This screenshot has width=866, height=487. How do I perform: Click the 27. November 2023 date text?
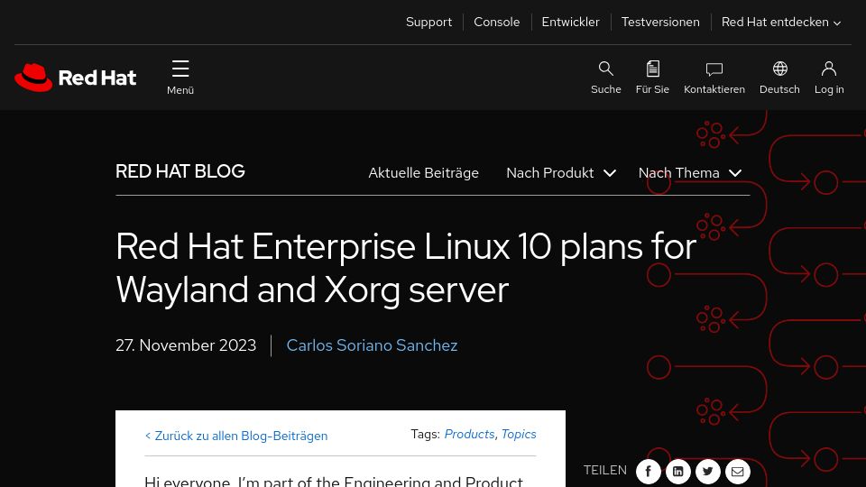(186, 345)
